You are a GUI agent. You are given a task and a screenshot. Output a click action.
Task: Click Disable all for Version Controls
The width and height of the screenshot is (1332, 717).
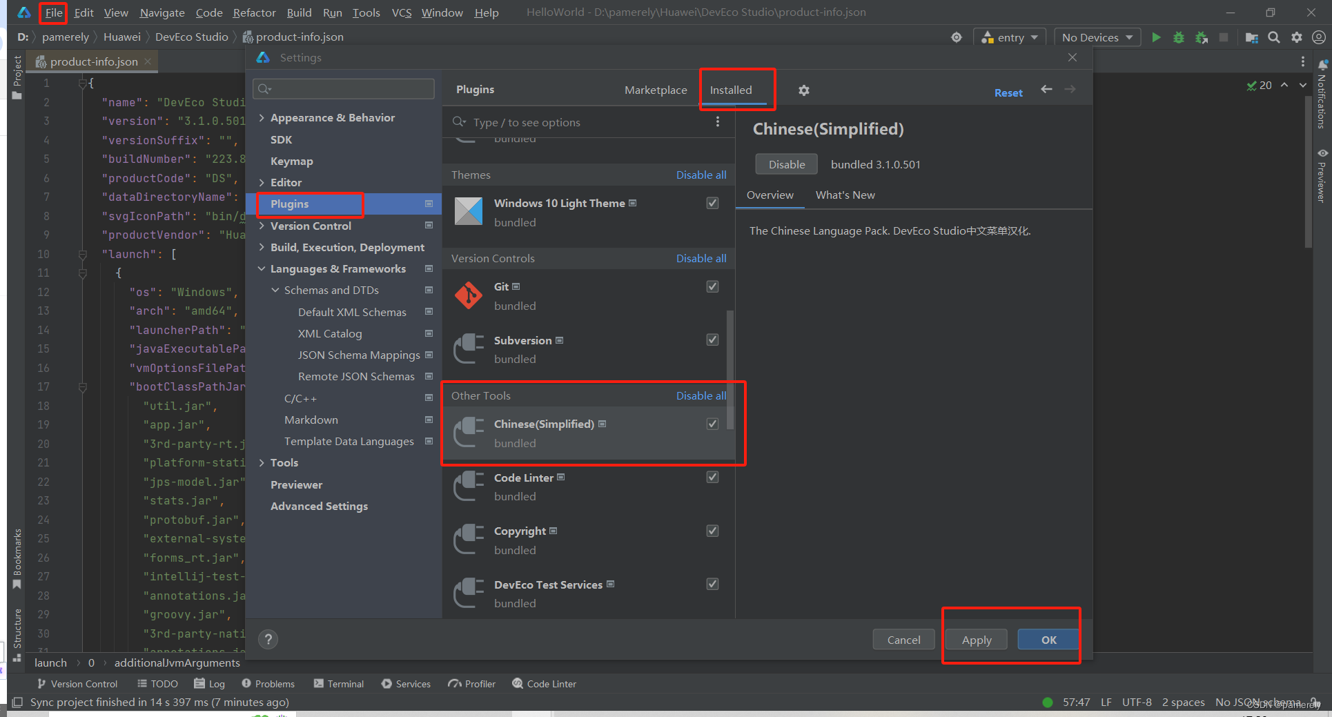[701, 258]
